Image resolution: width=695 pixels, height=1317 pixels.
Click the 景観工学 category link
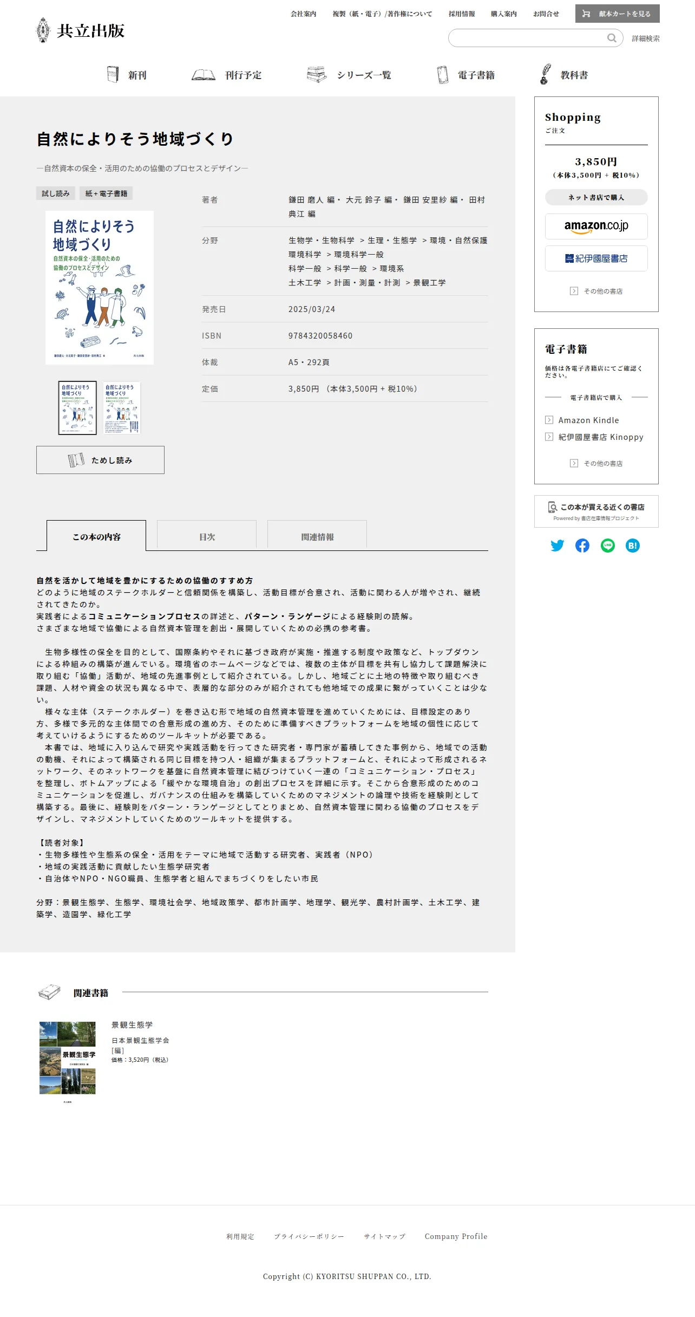coord(430,282)
